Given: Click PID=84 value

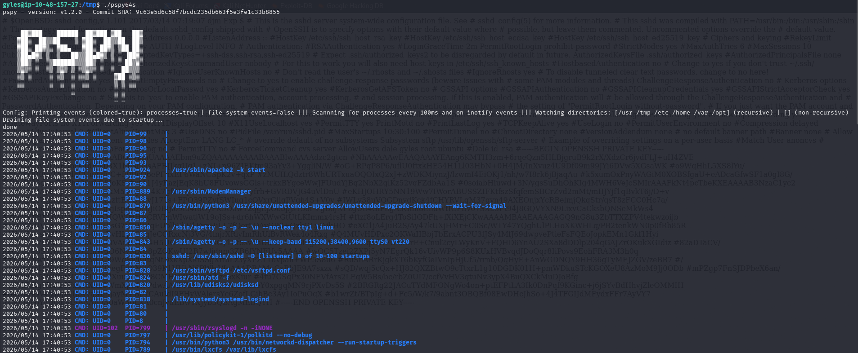Looking at the screenshot, I should [136, 249].
